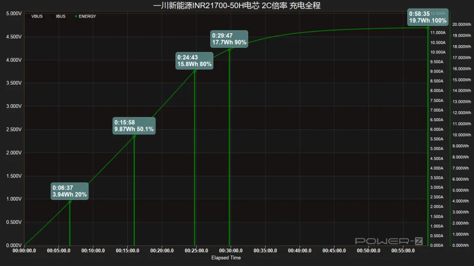Click the 20.000Wh energy axis label
The image size is (474, 266).
pyautogui.click(x=462, y=24)
